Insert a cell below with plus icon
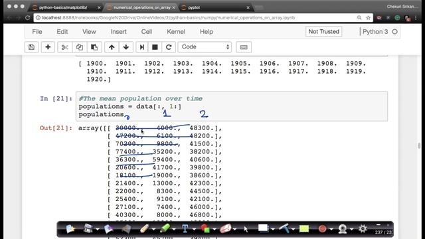Screen dimensions: 425x239 click(x=48, y=47)
